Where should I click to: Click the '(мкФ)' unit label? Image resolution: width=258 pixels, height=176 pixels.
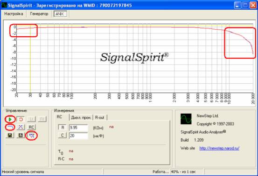coord(98,136)
